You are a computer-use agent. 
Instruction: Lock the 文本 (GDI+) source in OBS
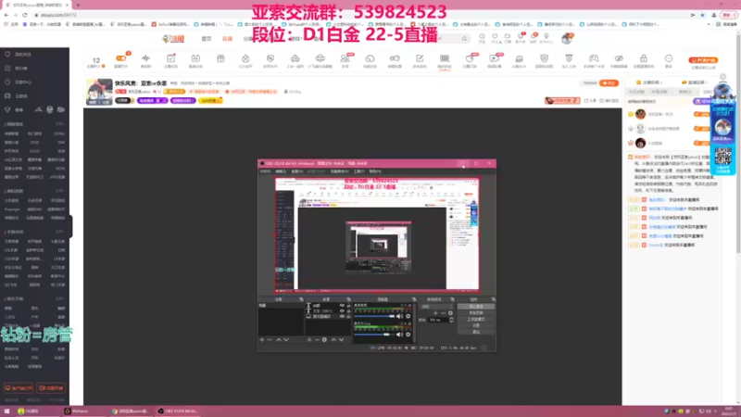click(x=349, y=311)
